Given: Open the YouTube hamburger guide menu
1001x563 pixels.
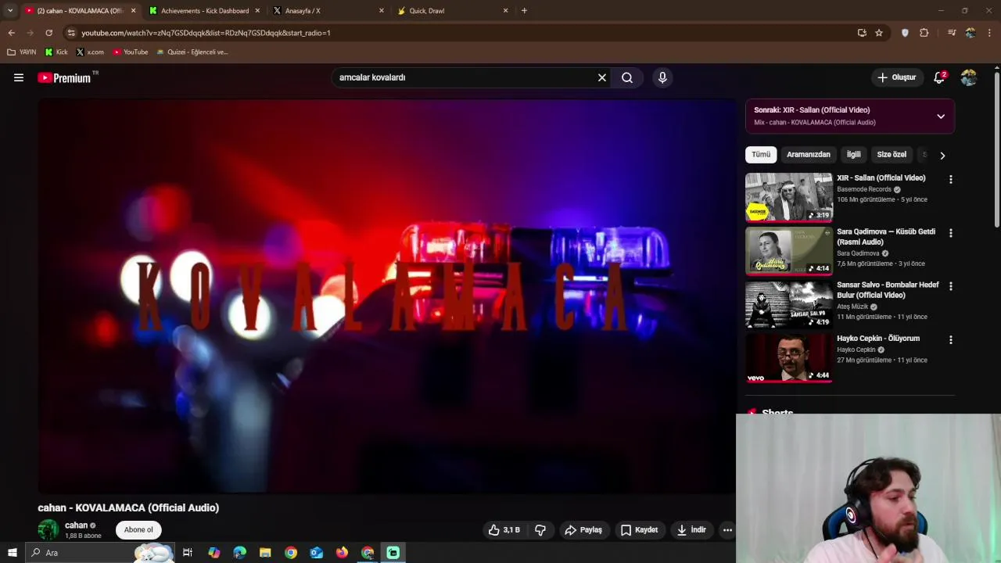Looking at the screenshot, I should (x=19, y=77).
